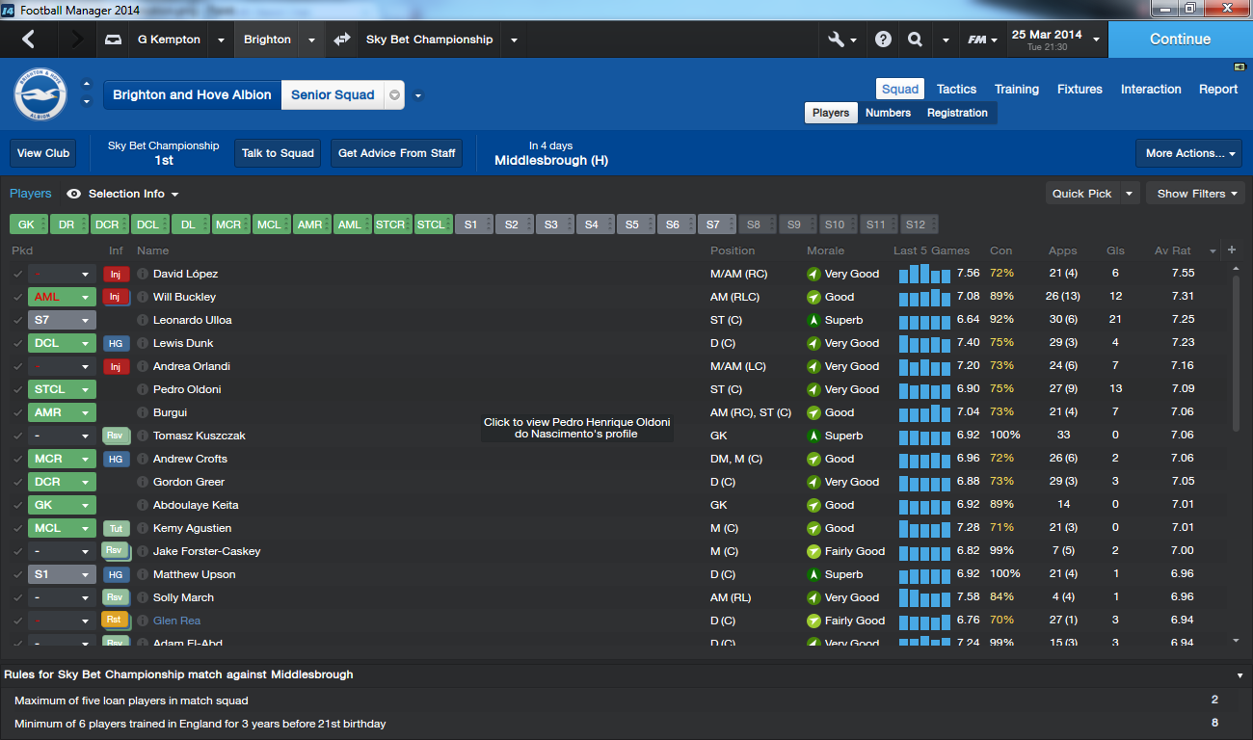The width and height of the screenshot is (1253, 740).
Task: Expand the More Actions dropdown
Action: (1188, 153)
